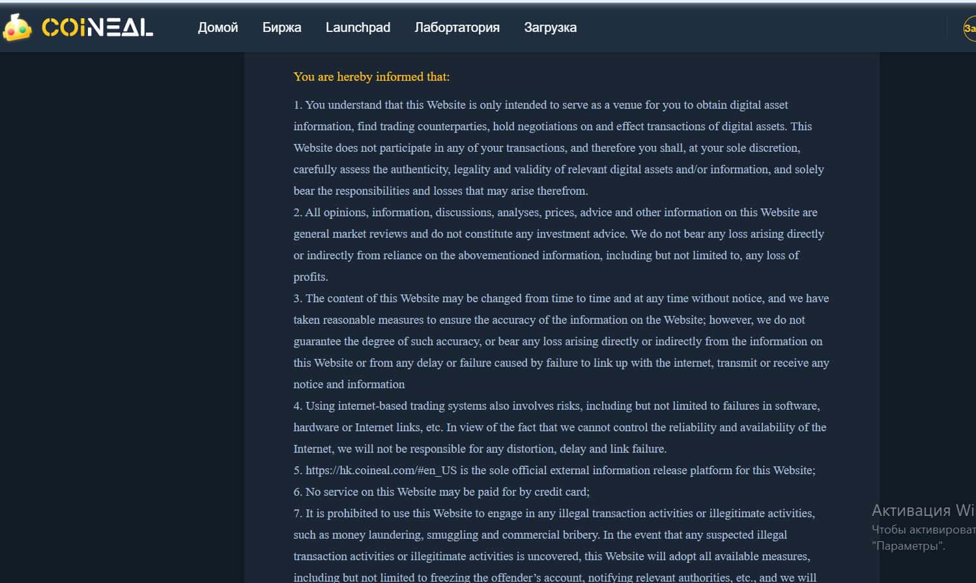Click the word 'profits.' in paragraph 2
The width and height of the screenshot is (976, 583).
pyautogui.click(x=311, y=277)
